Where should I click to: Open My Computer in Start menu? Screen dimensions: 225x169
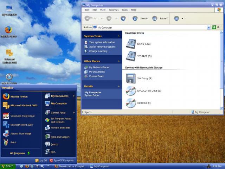[56, 103]
